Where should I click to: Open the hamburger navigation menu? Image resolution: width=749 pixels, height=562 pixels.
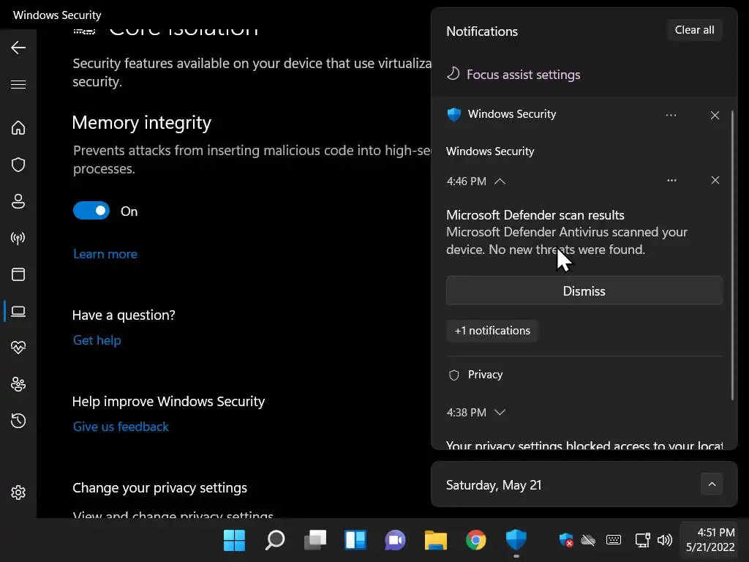18,85
